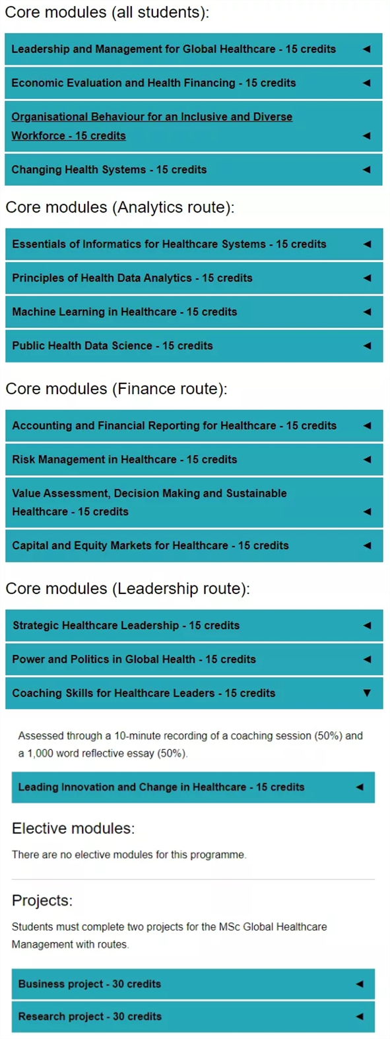Expand Principles of Health Data Analytics module

tap(194, 278)
